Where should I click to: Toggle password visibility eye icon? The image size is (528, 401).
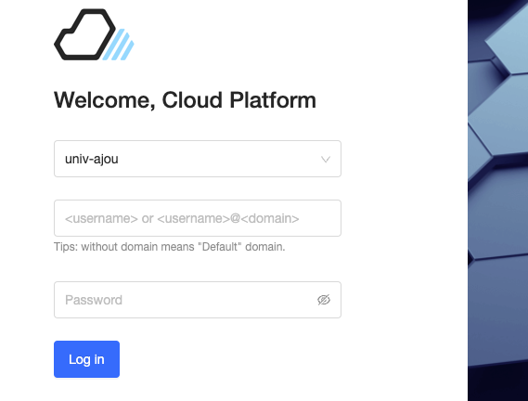pos(324,300)
